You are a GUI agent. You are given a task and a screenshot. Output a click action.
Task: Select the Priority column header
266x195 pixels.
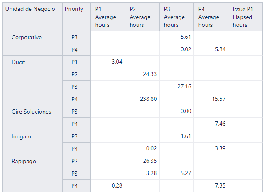pyautogui.click(x=76, y=17)
